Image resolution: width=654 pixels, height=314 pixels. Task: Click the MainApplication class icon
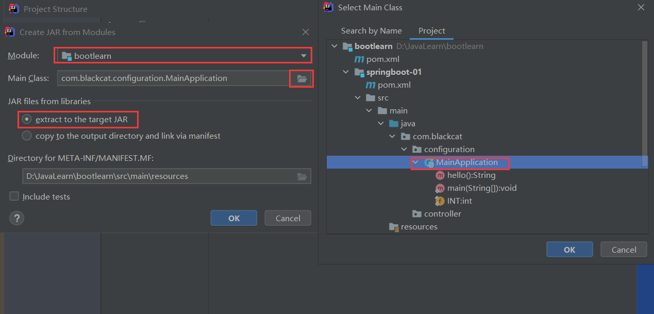429,162
